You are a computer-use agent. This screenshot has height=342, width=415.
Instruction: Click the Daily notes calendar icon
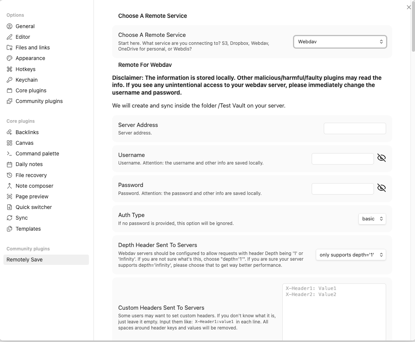[x=10, y=165]
